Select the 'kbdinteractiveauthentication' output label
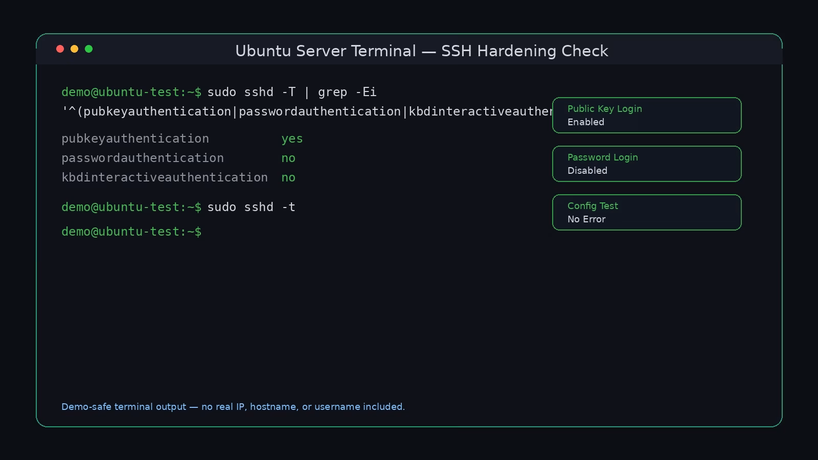The width and height of the screenshot is (818, 460). (x=165, y=177)
